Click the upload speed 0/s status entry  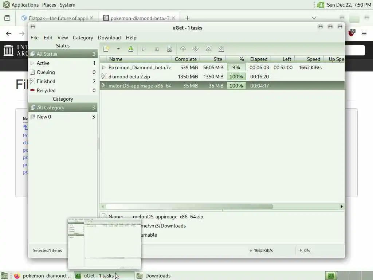tap(305, 250)
